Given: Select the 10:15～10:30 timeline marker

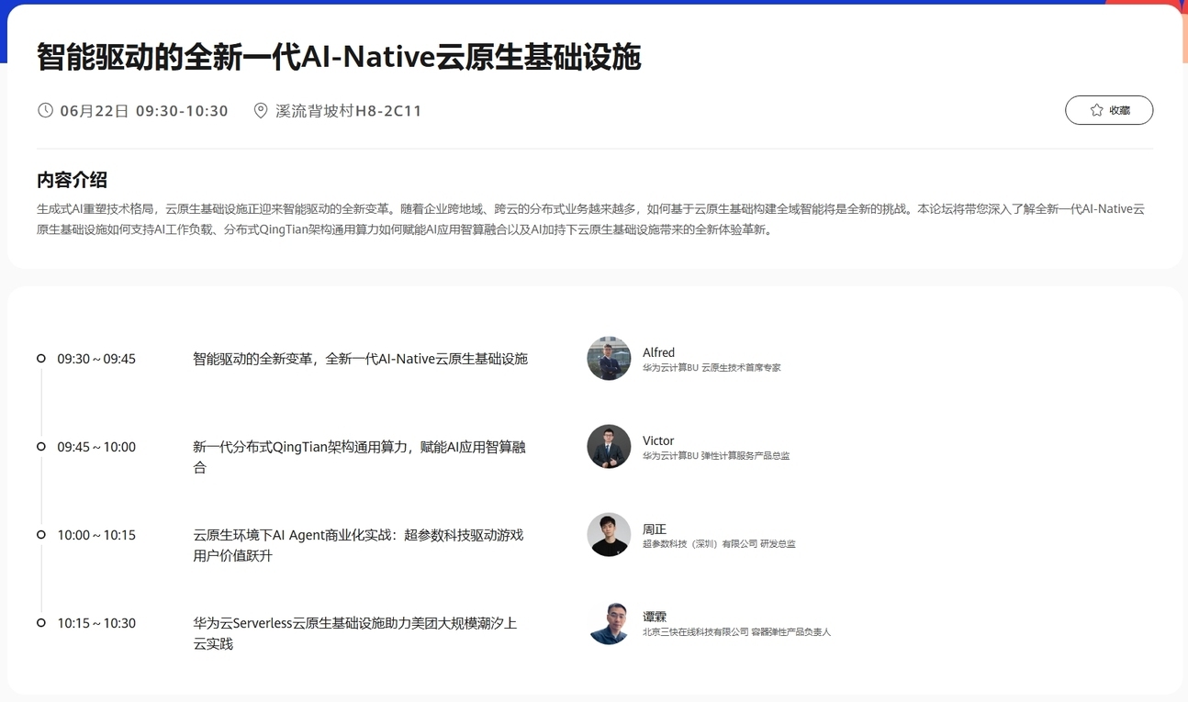Looking at the screenshot, I should [x=41, y=622].
